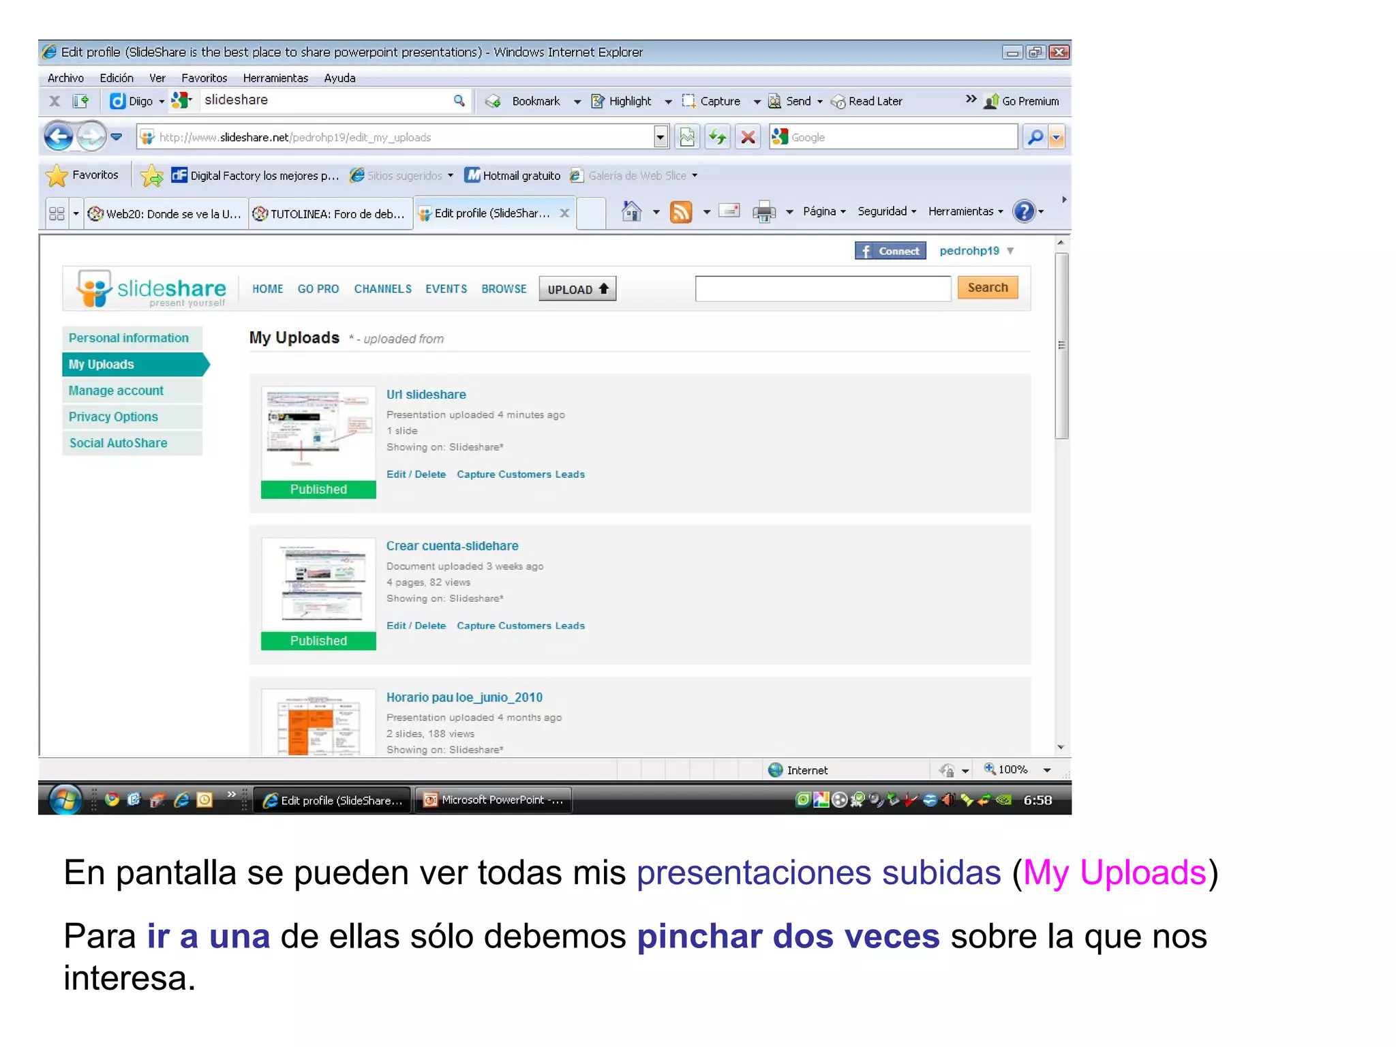
Task: Click the Highlight tool in Diigo toolbar
Action: tap(622, 101)
